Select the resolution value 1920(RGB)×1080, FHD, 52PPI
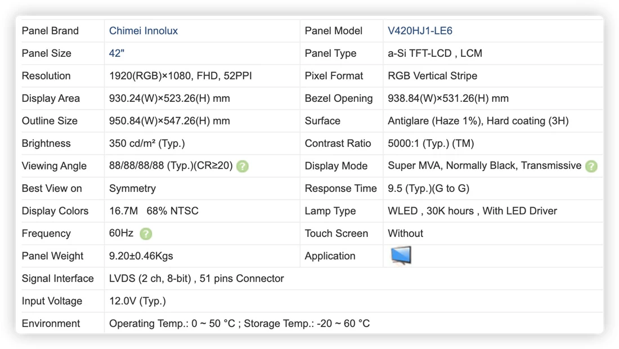Viewport: 619px width, 349px height. click(181, 76)
